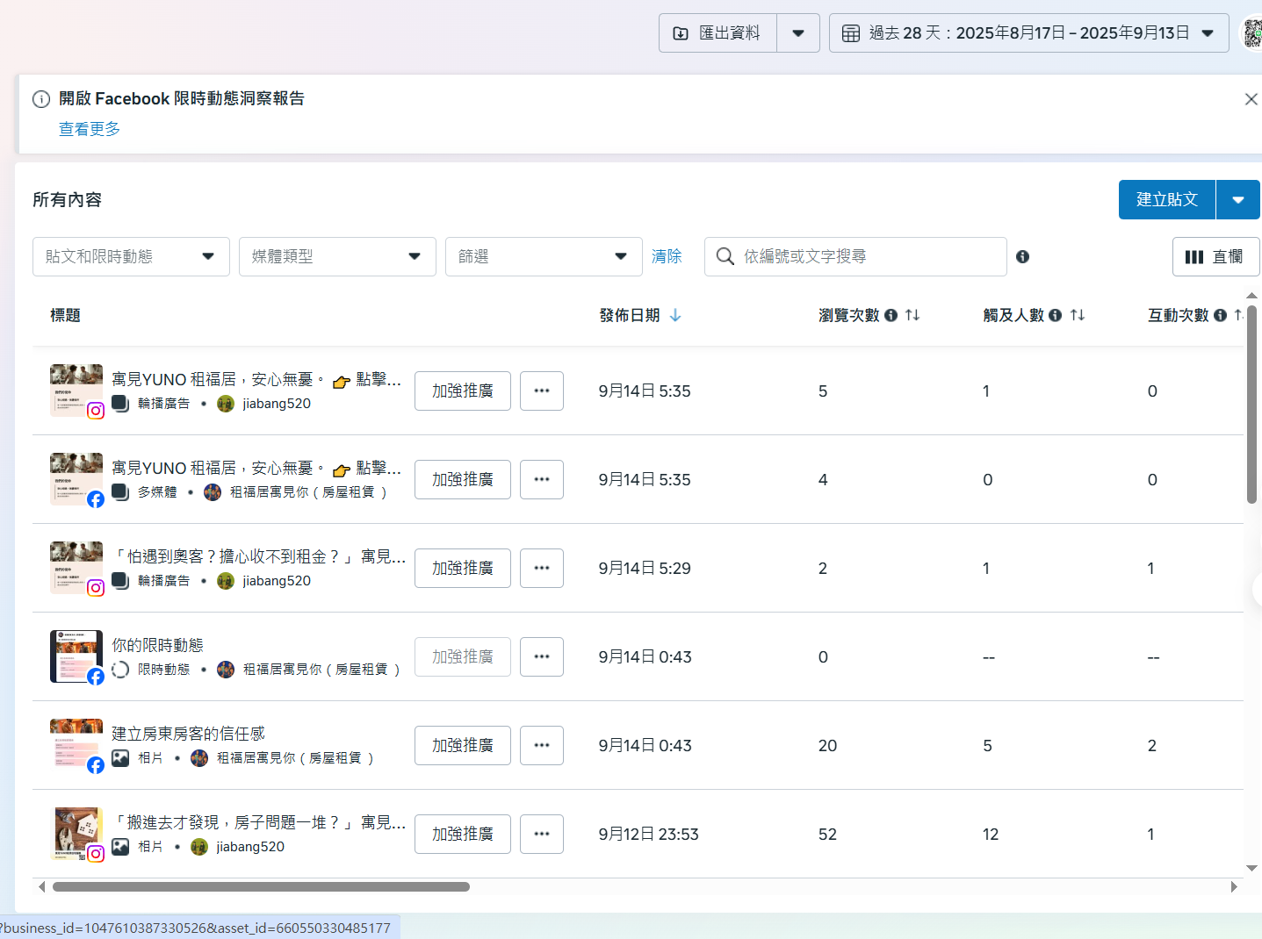Dismiss the Facebook 限時動態洞察報告 banner
This screenshot has height=939, width=1262.
tap(1251, 99)
